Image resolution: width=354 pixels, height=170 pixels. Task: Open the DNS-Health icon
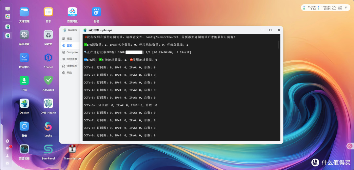click(48, 103)
